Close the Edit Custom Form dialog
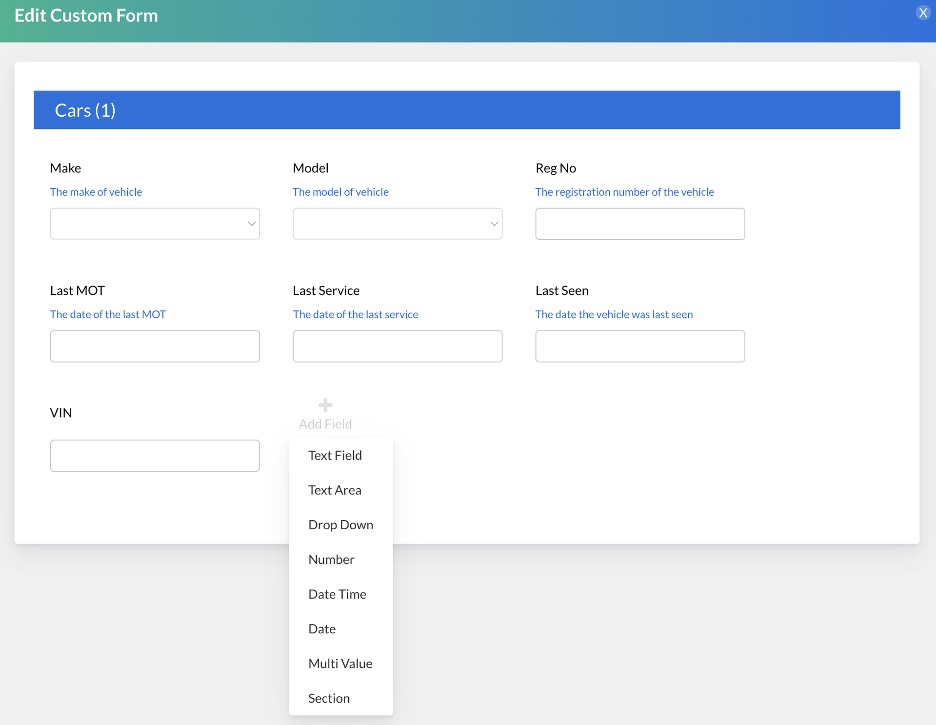This screenshot has width=936, height=725. point(922,13)
